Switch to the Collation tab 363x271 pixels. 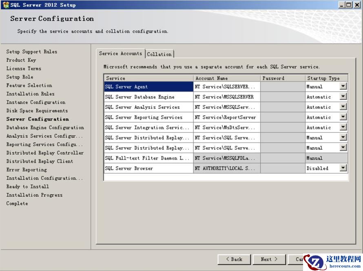pyautogui.click(x=159, y=54)
